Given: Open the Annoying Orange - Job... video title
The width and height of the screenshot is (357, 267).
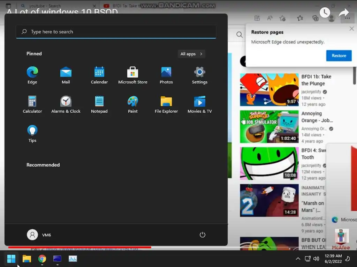Looking at the screenshot, I should coord(317,117).
